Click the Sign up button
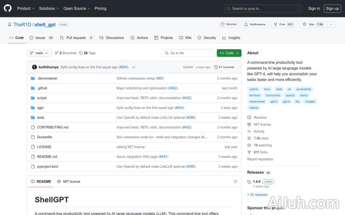345x215 pixels. point(331,8)
